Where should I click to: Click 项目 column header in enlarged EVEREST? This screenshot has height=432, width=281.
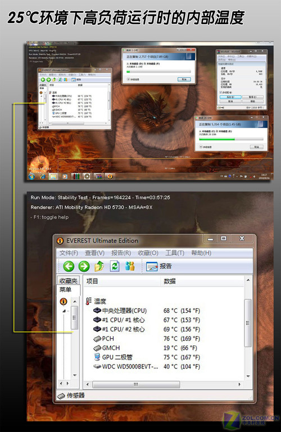122,281
